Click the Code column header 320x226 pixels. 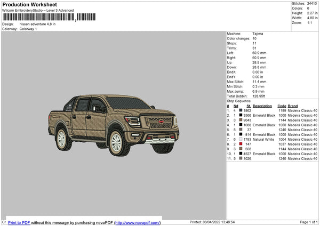point(282,106)
